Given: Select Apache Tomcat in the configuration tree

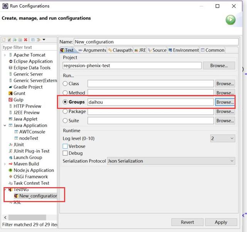Looking at the screenshot, I should [x=29, y=55].
